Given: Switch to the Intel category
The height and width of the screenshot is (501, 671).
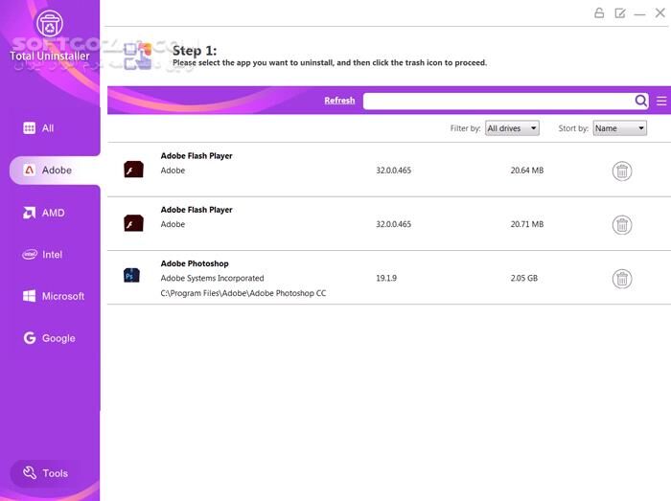Looking at the screenshot, I should click(52, 255).
